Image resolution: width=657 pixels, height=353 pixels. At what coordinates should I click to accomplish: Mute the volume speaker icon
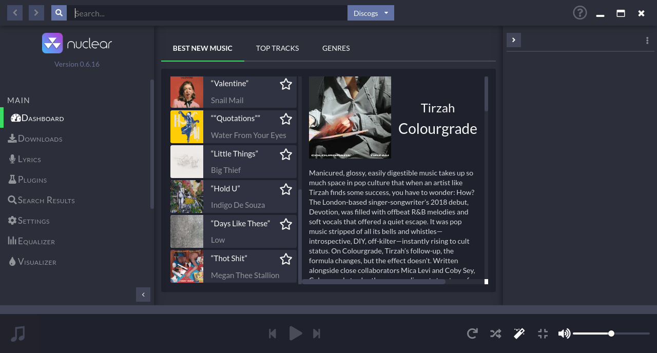564,334
